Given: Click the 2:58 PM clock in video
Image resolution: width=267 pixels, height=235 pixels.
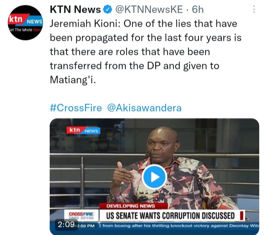Looking at the screenshot, I should coord(86,226).
